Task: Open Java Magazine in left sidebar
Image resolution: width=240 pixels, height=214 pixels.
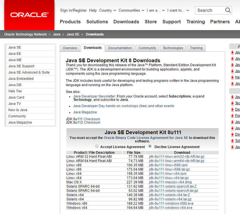Action: coord(30,123)
